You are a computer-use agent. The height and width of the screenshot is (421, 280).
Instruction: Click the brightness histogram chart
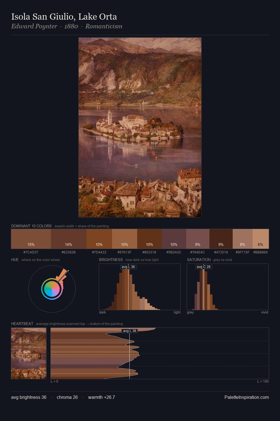(140, 287)
